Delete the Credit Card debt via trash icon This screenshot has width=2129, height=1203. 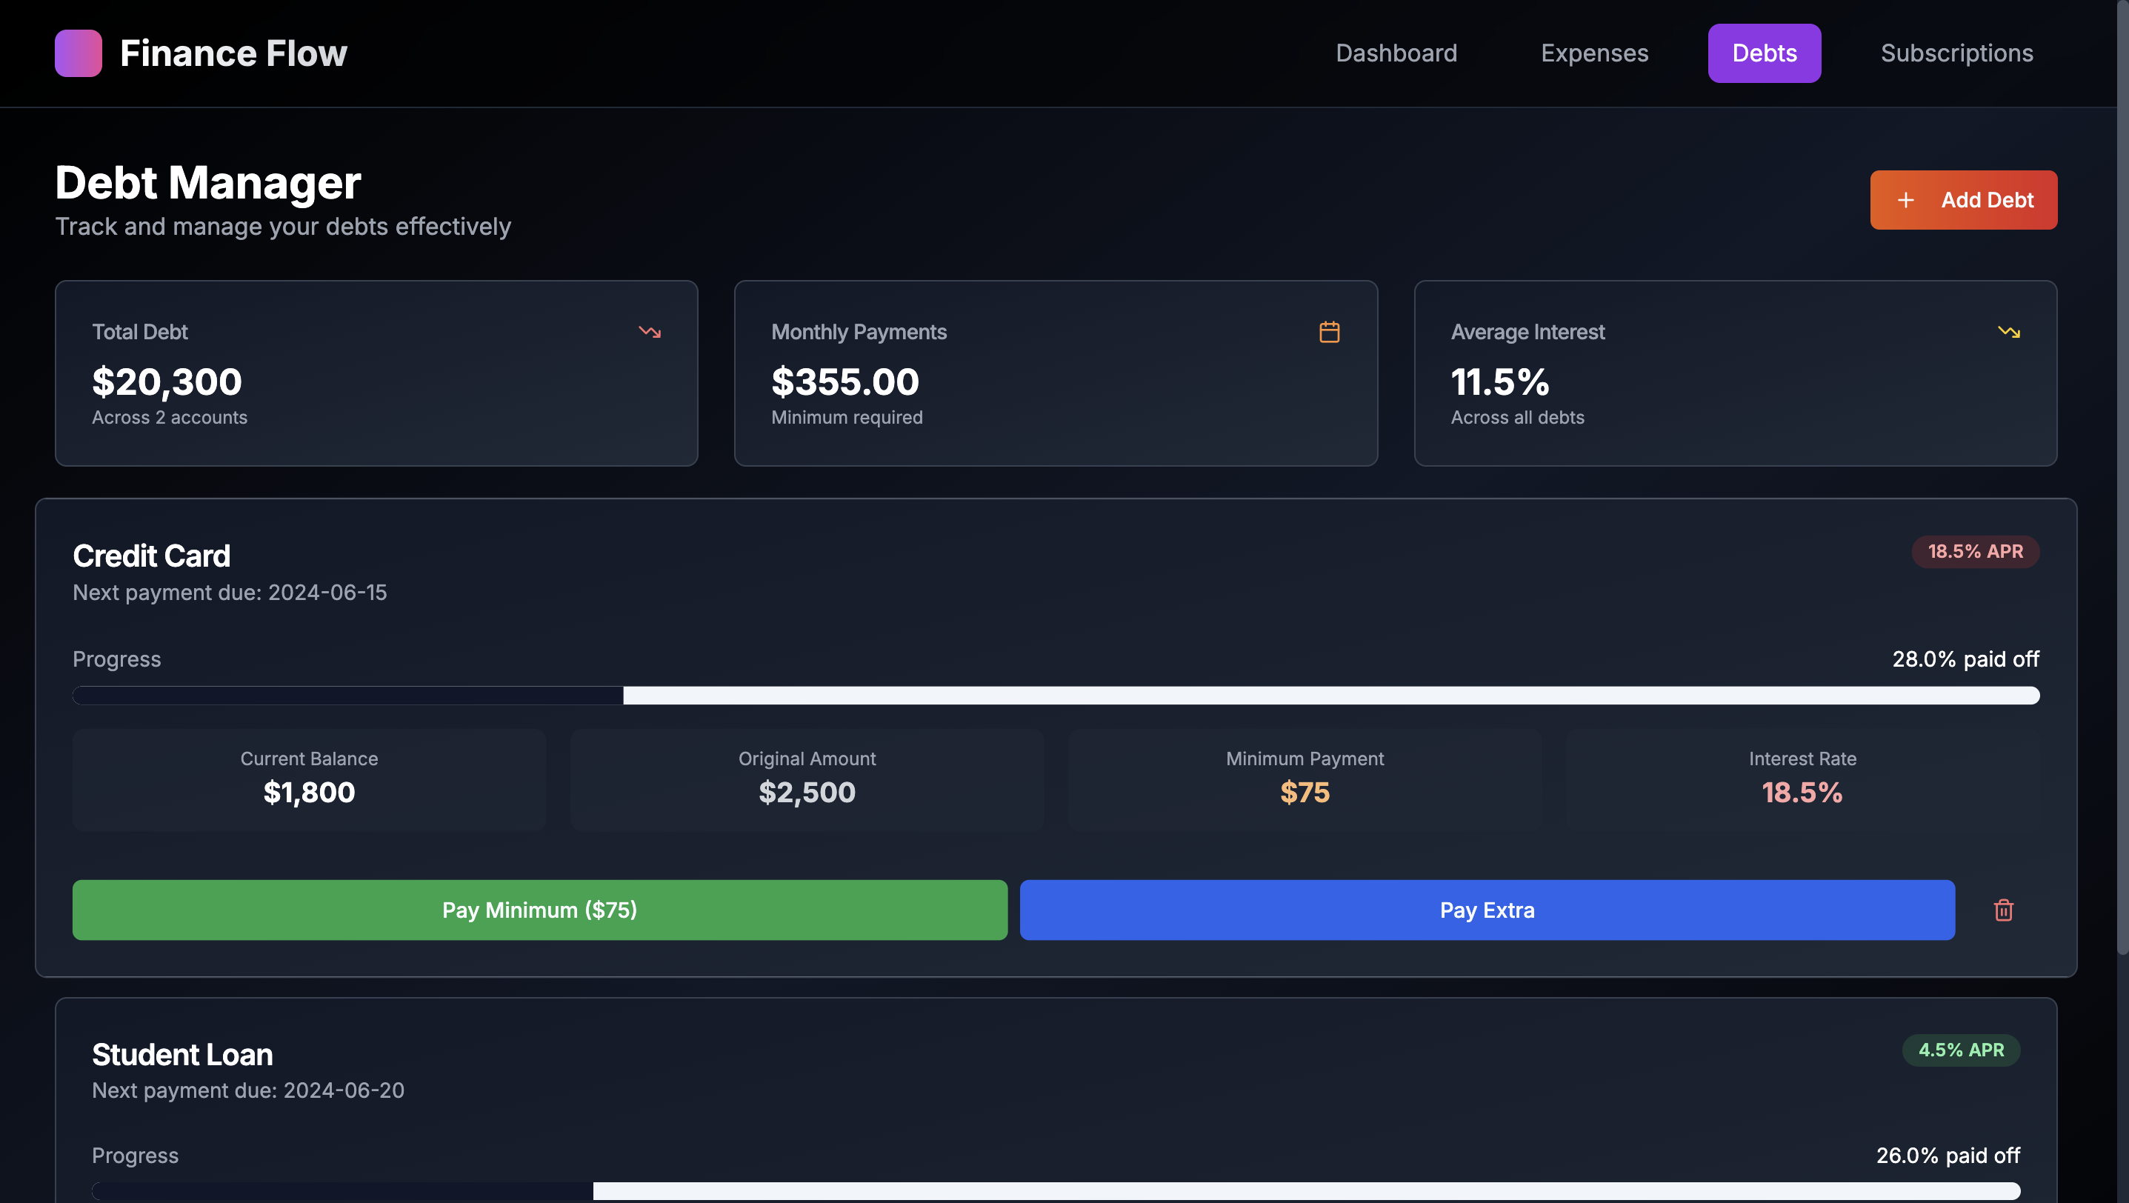[2003, 910]
